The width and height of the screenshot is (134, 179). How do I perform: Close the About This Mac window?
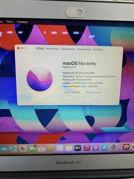[18, 48]
